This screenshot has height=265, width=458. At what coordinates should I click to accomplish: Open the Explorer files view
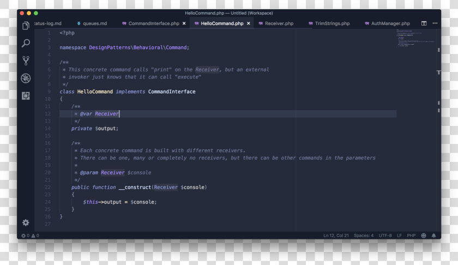[26, 26]
